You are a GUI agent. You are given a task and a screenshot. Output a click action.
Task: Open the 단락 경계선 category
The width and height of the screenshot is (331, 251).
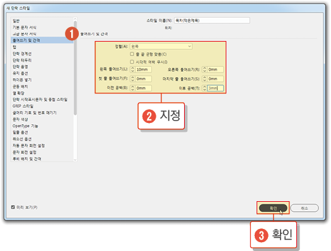pyautogui.click(x=22, y=54)
